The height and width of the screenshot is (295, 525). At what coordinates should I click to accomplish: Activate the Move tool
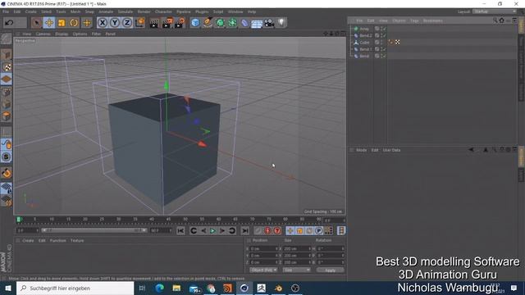pyautogui.click(x=49, y=23)
